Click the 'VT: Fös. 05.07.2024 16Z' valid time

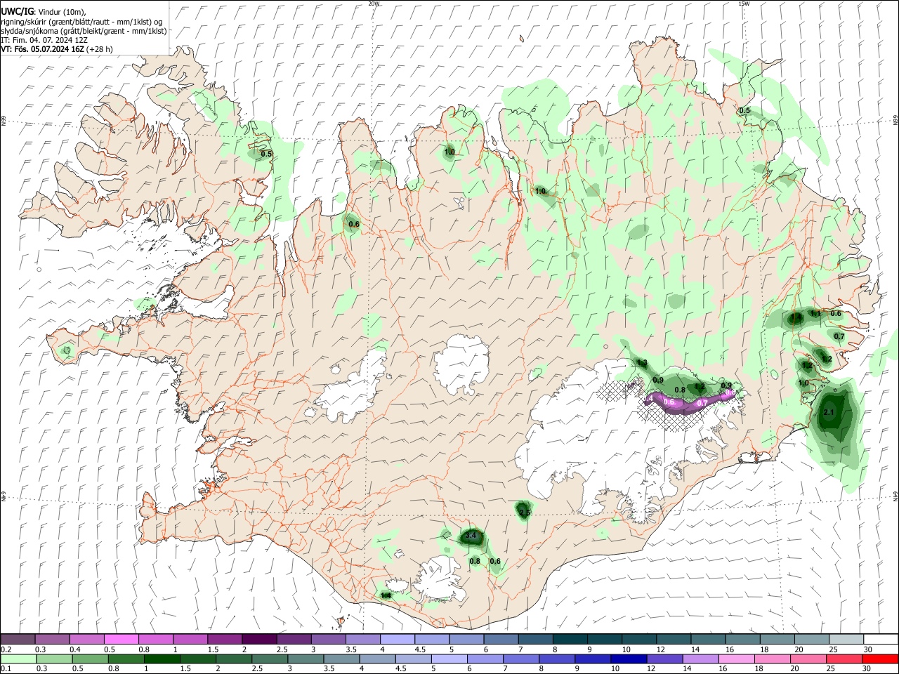[44, 49]
